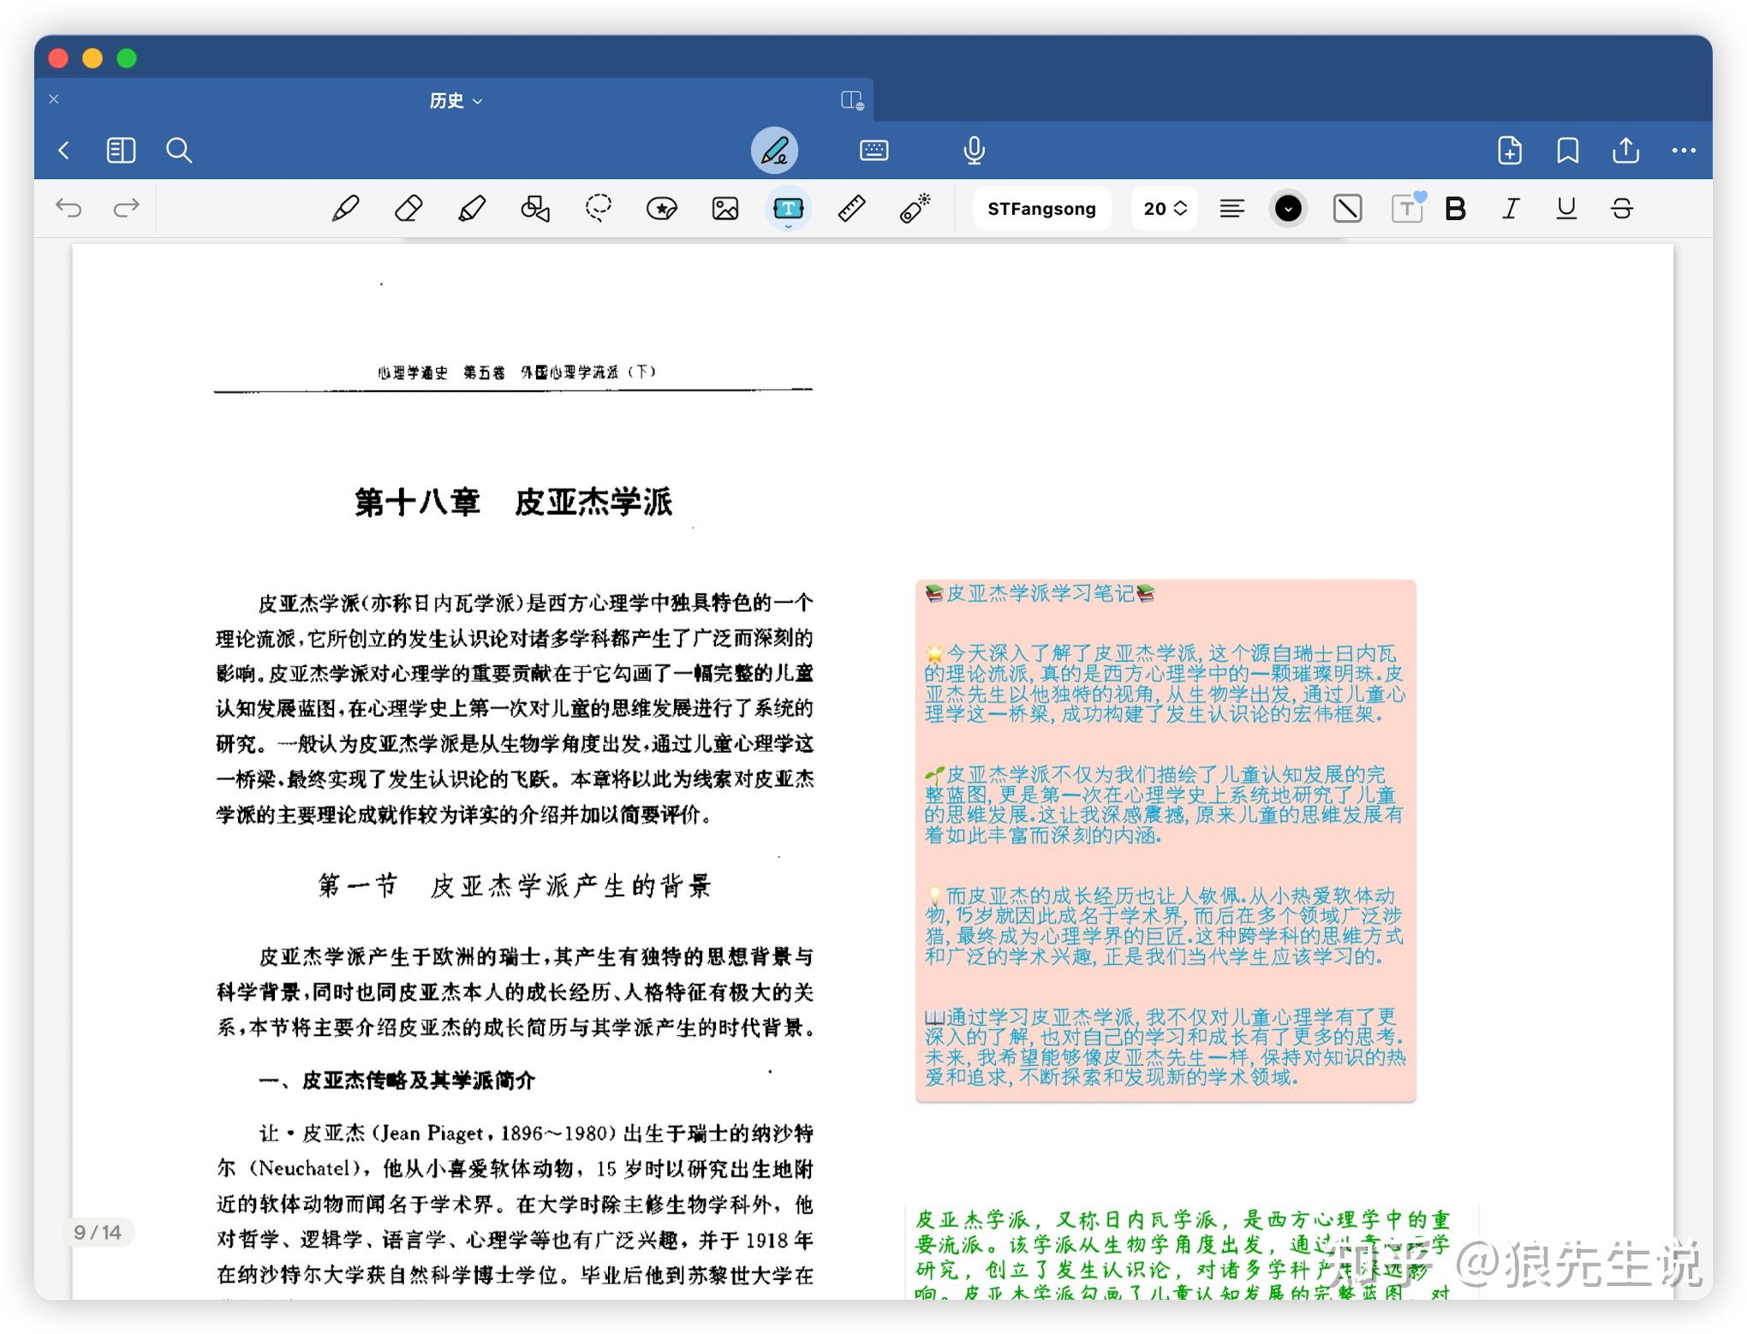Switch to keyboard input mode
The width and height of the screenshot is (1747, 1334).
[873, 151]
